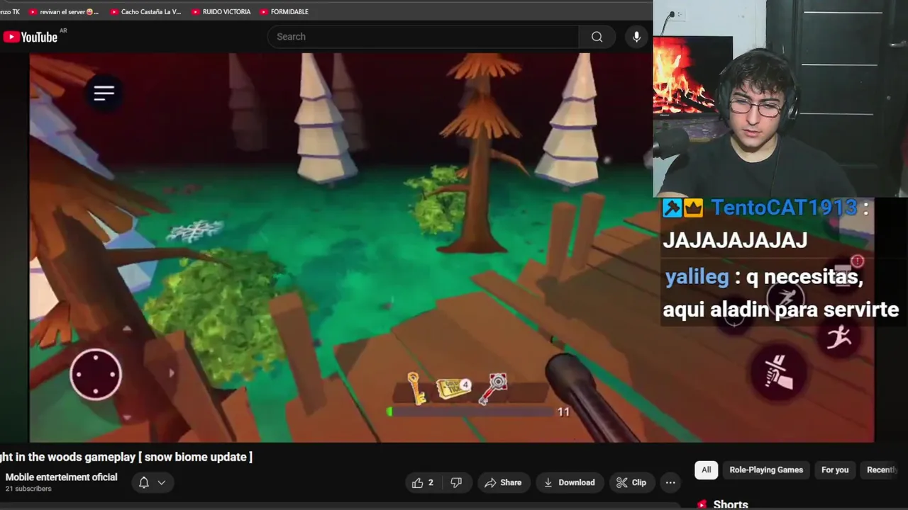Click the snowflake pickup in game
Viewport: 908px width, 510px height.
[x=195, y=230]
